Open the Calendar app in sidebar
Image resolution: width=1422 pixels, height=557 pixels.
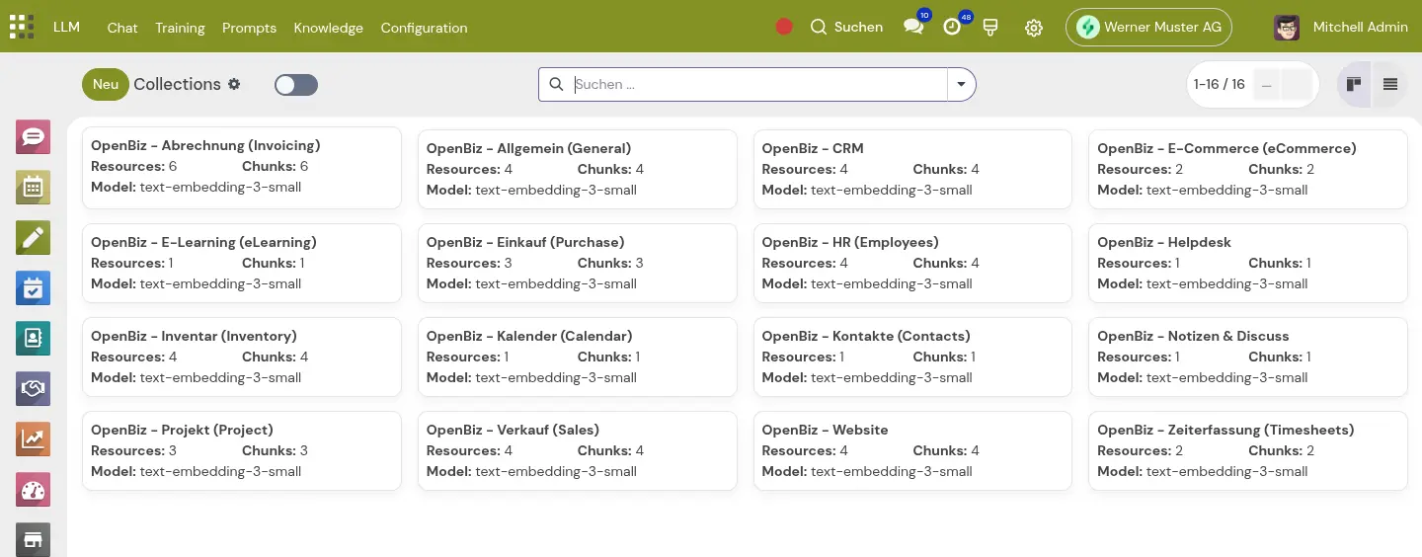pos(33,187)
